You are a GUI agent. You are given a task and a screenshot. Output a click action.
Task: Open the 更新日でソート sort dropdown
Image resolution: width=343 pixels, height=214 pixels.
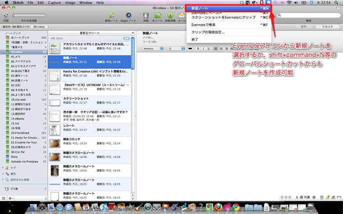pyautogui.click(x=91, y=33)
